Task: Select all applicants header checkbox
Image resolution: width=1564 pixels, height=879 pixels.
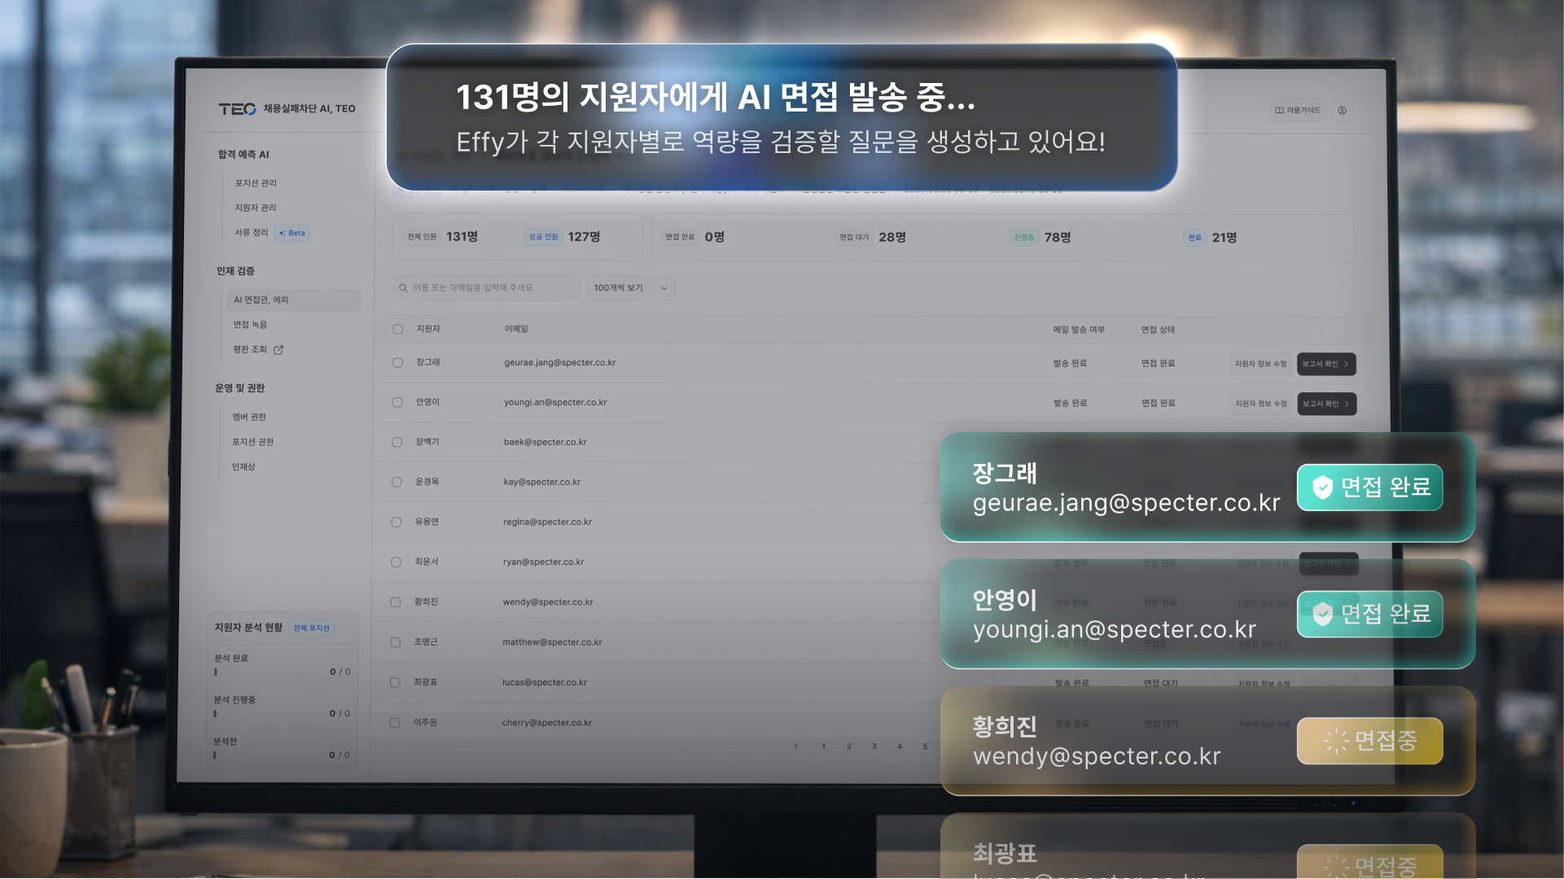Action: point(398,330)
